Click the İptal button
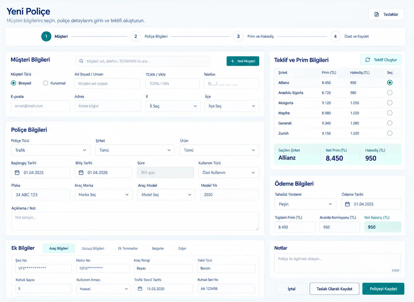414x302 pixels. 291,289
